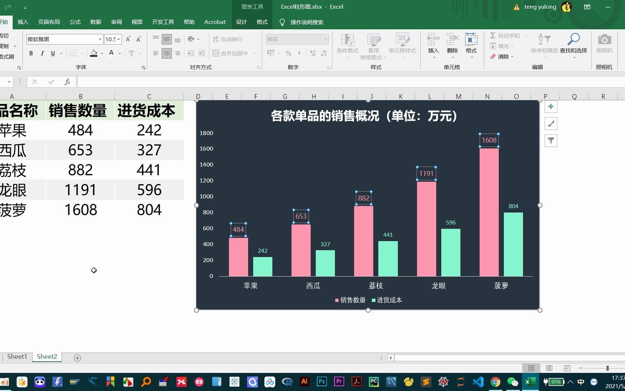Expand the font color dropdown arrow
Viewport: 625px width, 391px height.
click(x=120, y=54)
